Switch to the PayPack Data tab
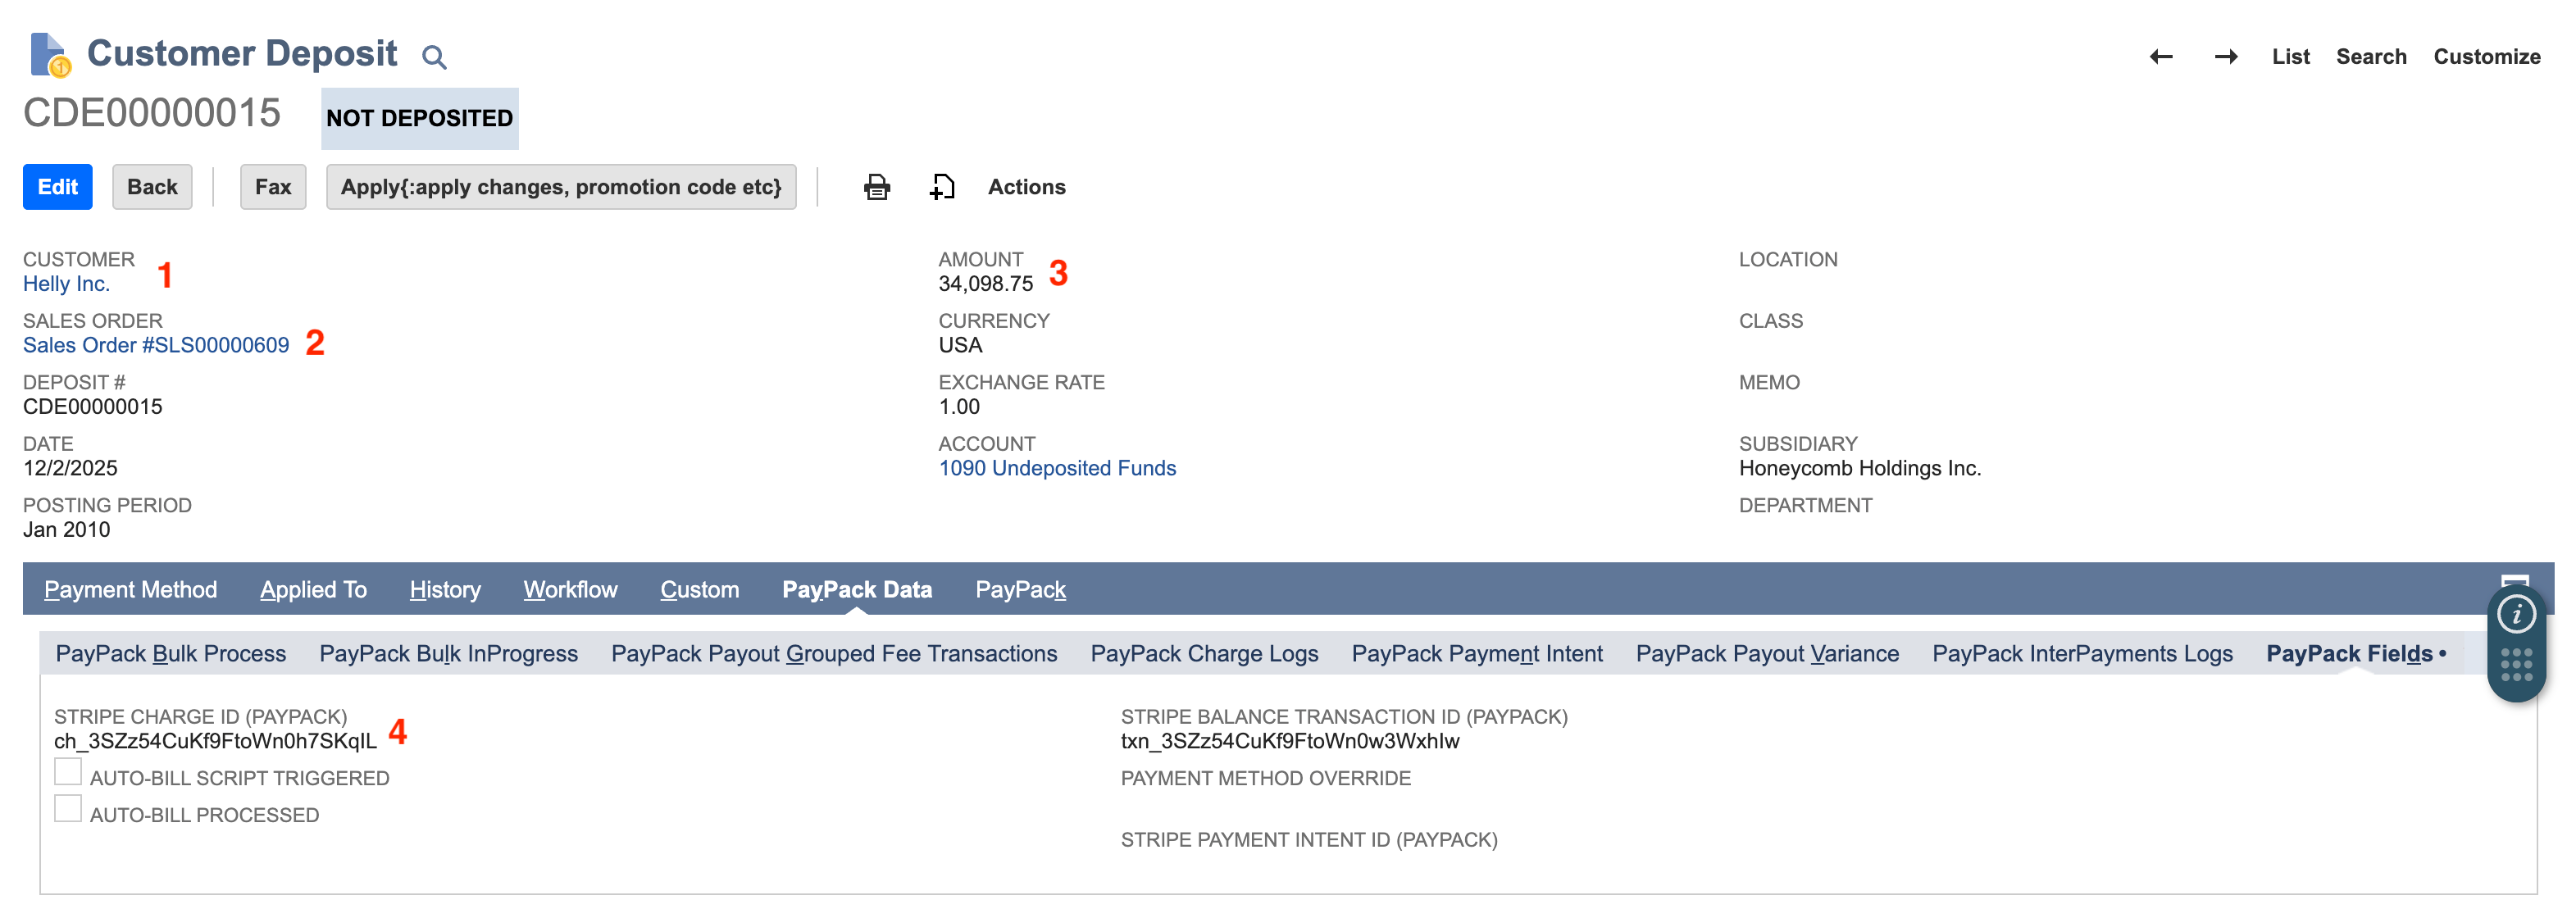Image resolution: width=2576 pixels, height=918 pixels. 857,589
